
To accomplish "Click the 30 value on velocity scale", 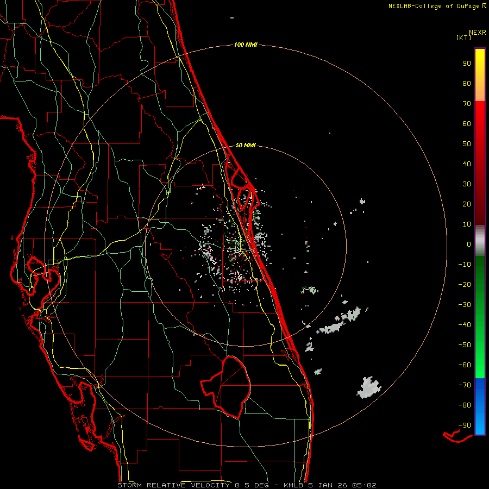I will click(467, 184).
